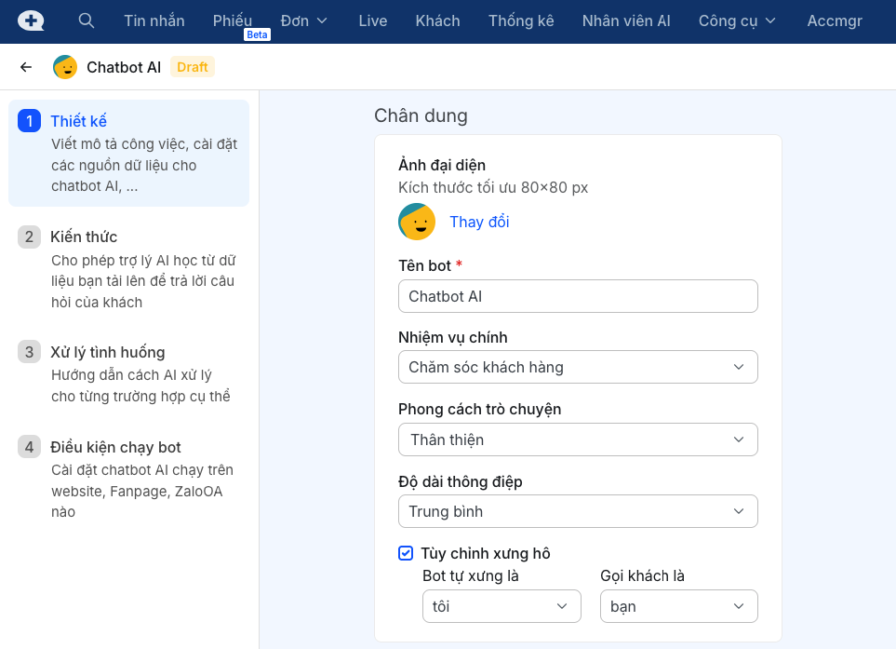Choose Bot tự xưng là dropdown
Viewport: 896px width, 649px height.
point(501,606)
